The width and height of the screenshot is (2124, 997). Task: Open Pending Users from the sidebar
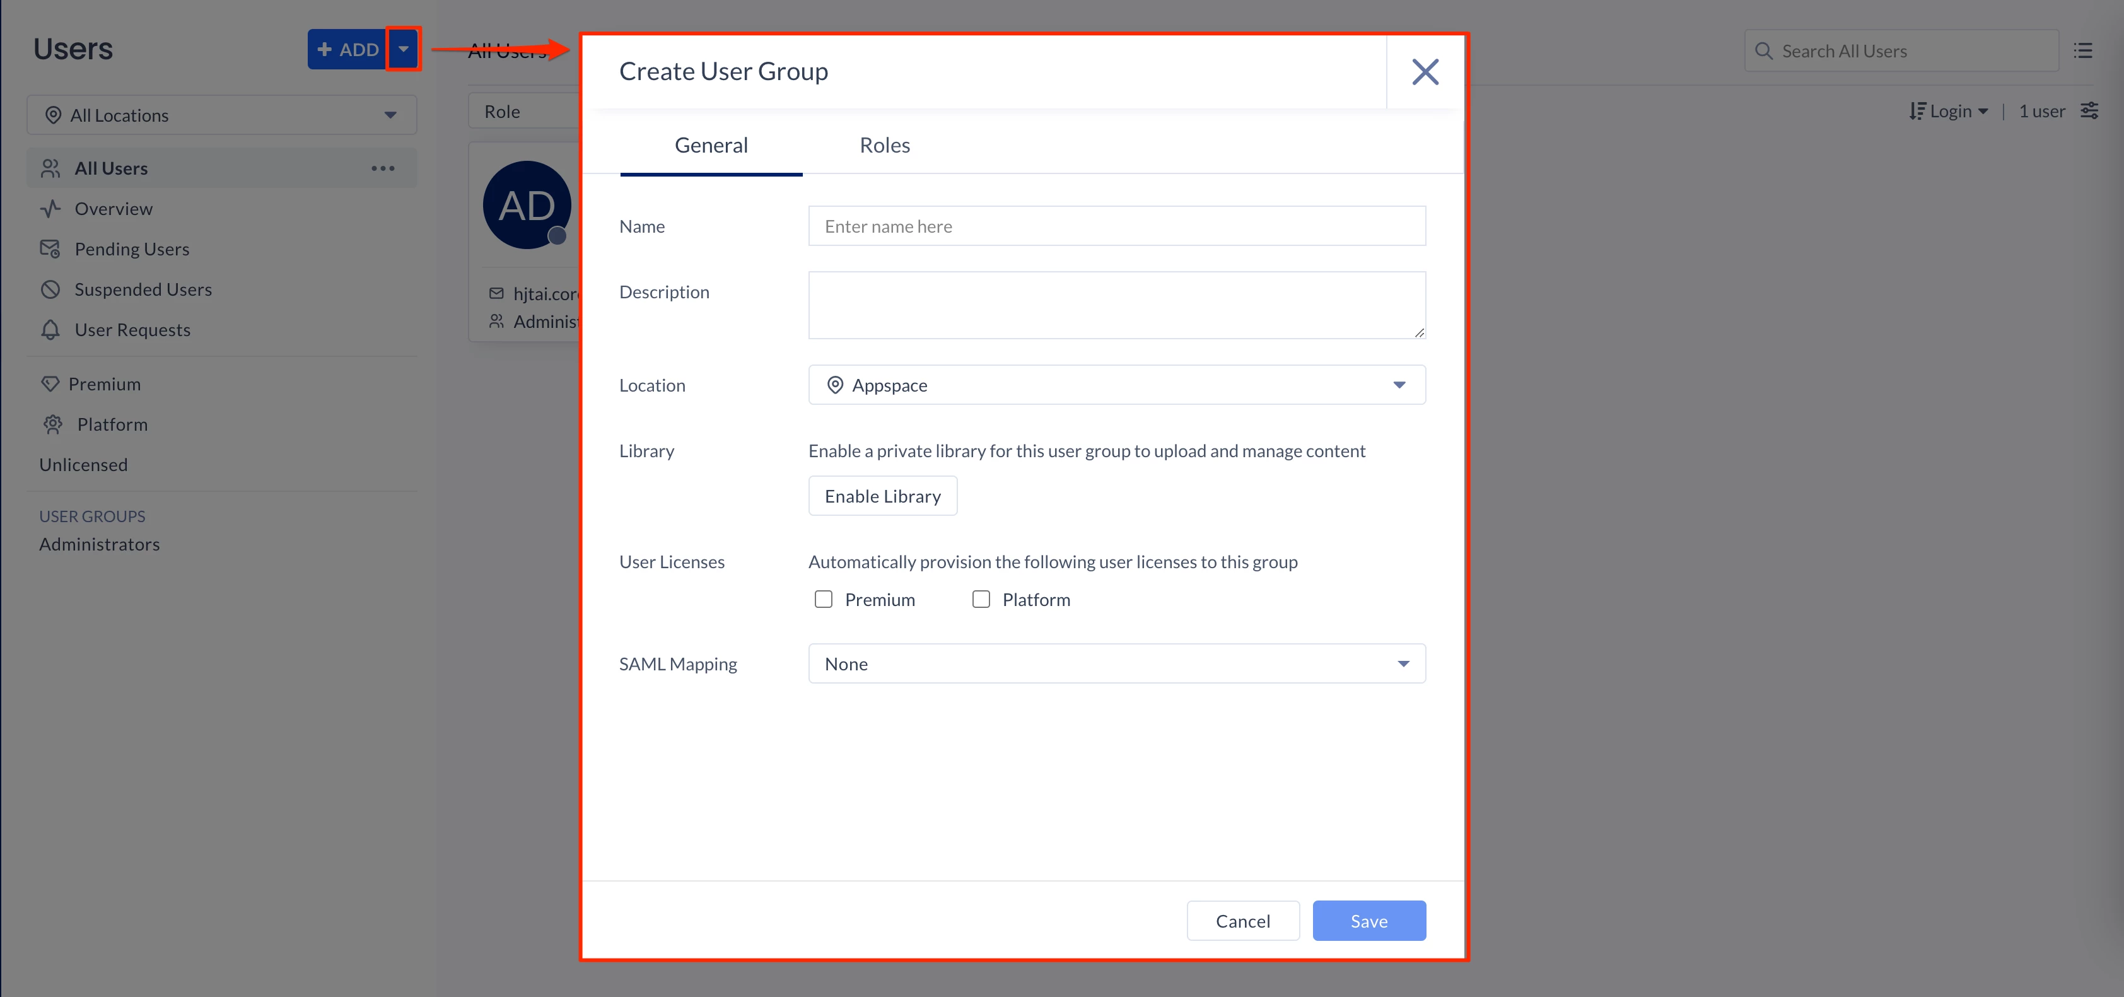[x=131, y=249]
